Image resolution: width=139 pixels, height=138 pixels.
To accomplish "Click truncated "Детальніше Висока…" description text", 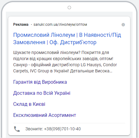I will tap(91, 71).
